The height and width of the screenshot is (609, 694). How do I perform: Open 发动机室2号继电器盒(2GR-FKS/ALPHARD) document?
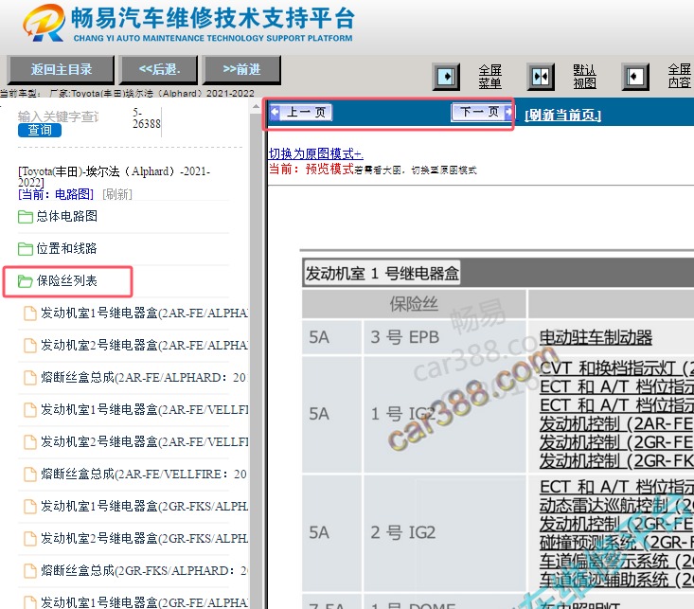pos(144,538)
